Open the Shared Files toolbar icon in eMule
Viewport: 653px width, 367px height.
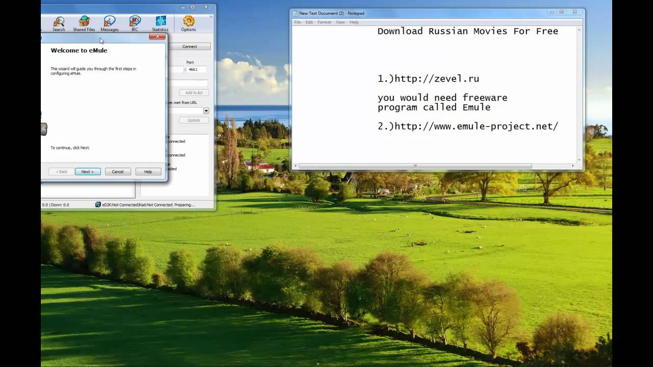84,23
